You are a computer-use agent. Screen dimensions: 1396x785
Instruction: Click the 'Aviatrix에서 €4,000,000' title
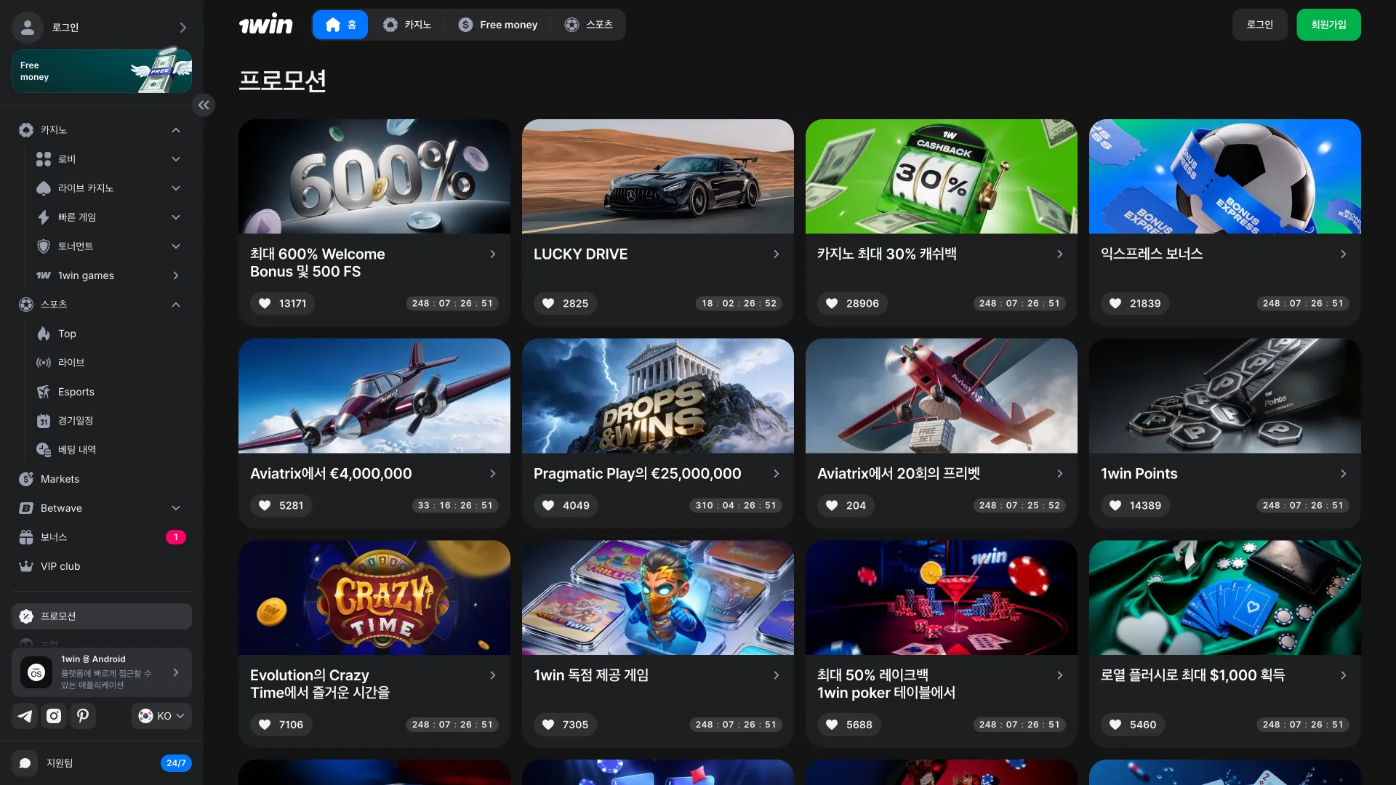(331, 474)
